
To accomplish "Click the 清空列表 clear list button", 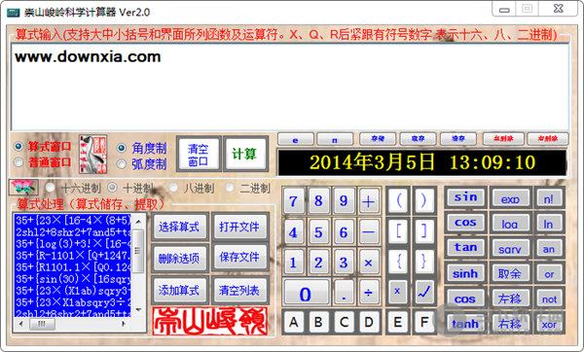I will (239, 290).
